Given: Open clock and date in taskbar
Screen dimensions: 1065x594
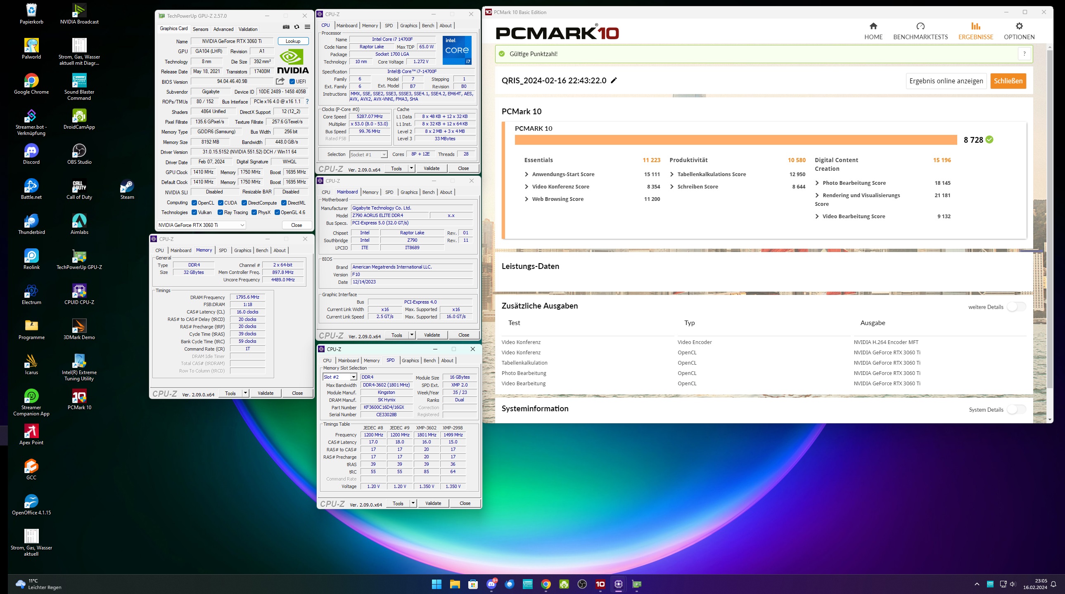Looking at the screenshot, I should coord(1035,584).
